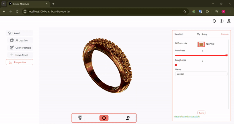Click the green circular extension icon
This screenshot has height=124, width=234.
tap(194, 11)
